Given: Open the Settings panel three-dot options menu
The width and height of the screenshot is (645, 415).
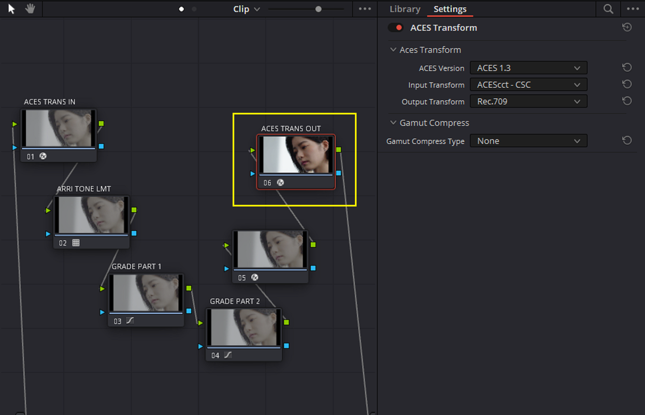Looking at the screenshot, I should (633, 9).
